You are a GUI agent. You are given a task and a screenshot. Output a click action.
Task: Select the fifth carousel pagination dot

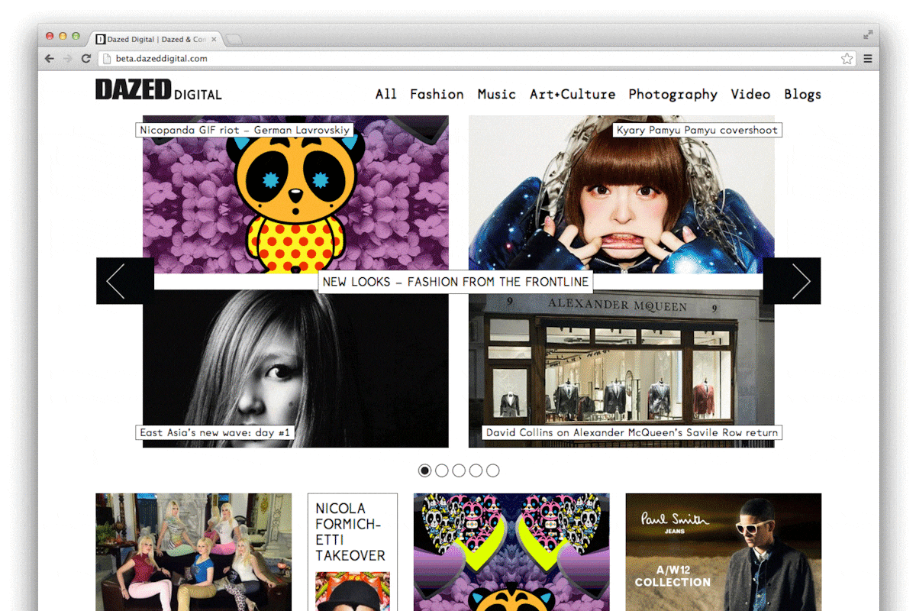pyautogui.click(x=493, y=470)
